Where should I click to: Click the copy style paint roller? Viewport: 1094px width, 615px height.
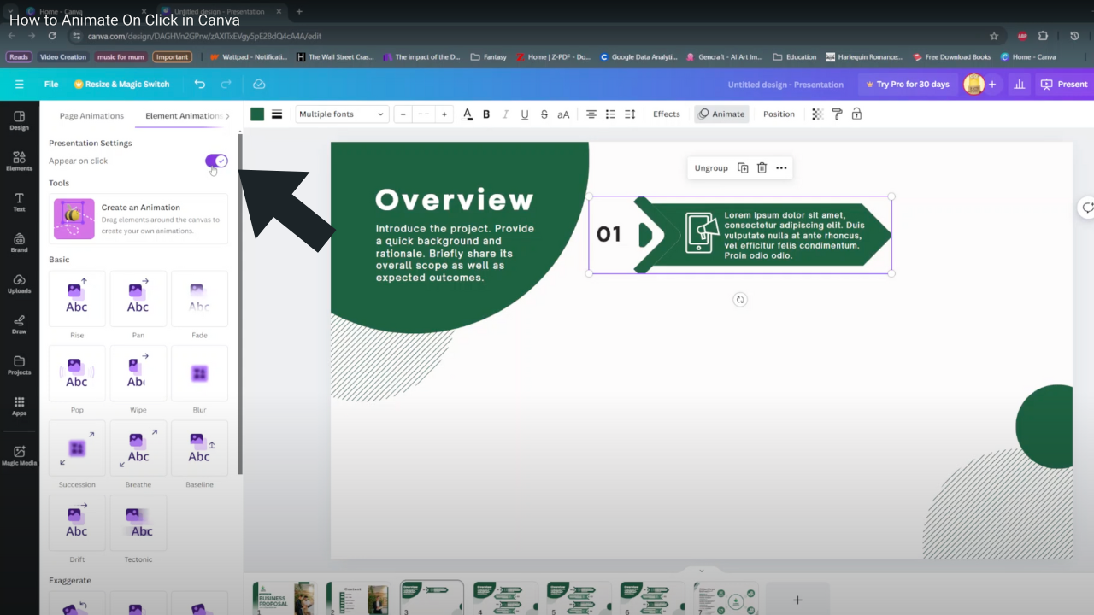837,114
